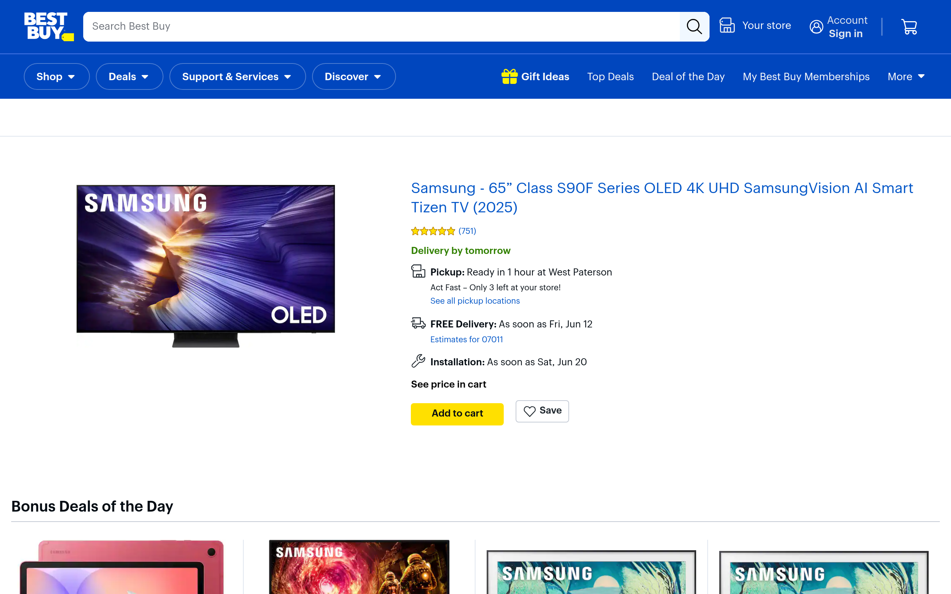Open the shopping cart icon
Screen dimensions: 951x594
pyautogui.click(x=909, y=27)
